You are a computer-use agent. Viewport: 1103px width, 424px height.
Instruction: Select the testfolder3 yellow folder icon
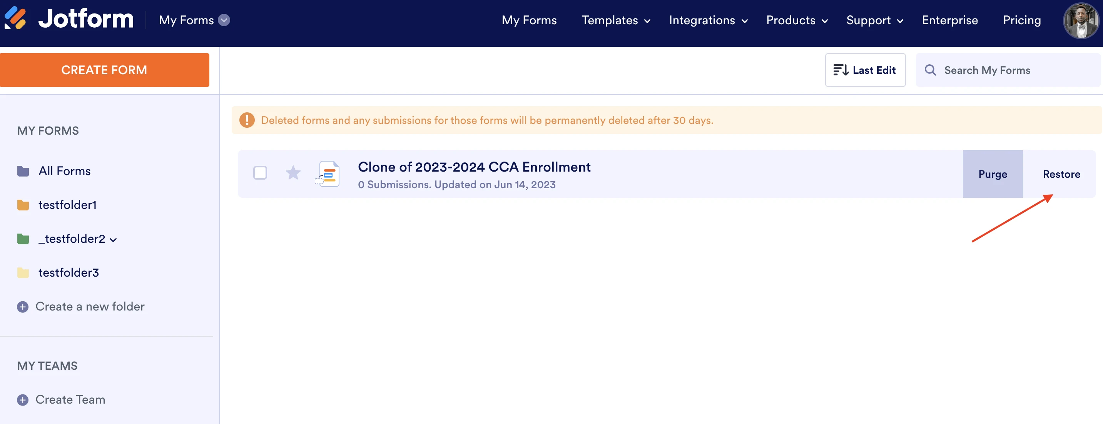tap(23, 272)
